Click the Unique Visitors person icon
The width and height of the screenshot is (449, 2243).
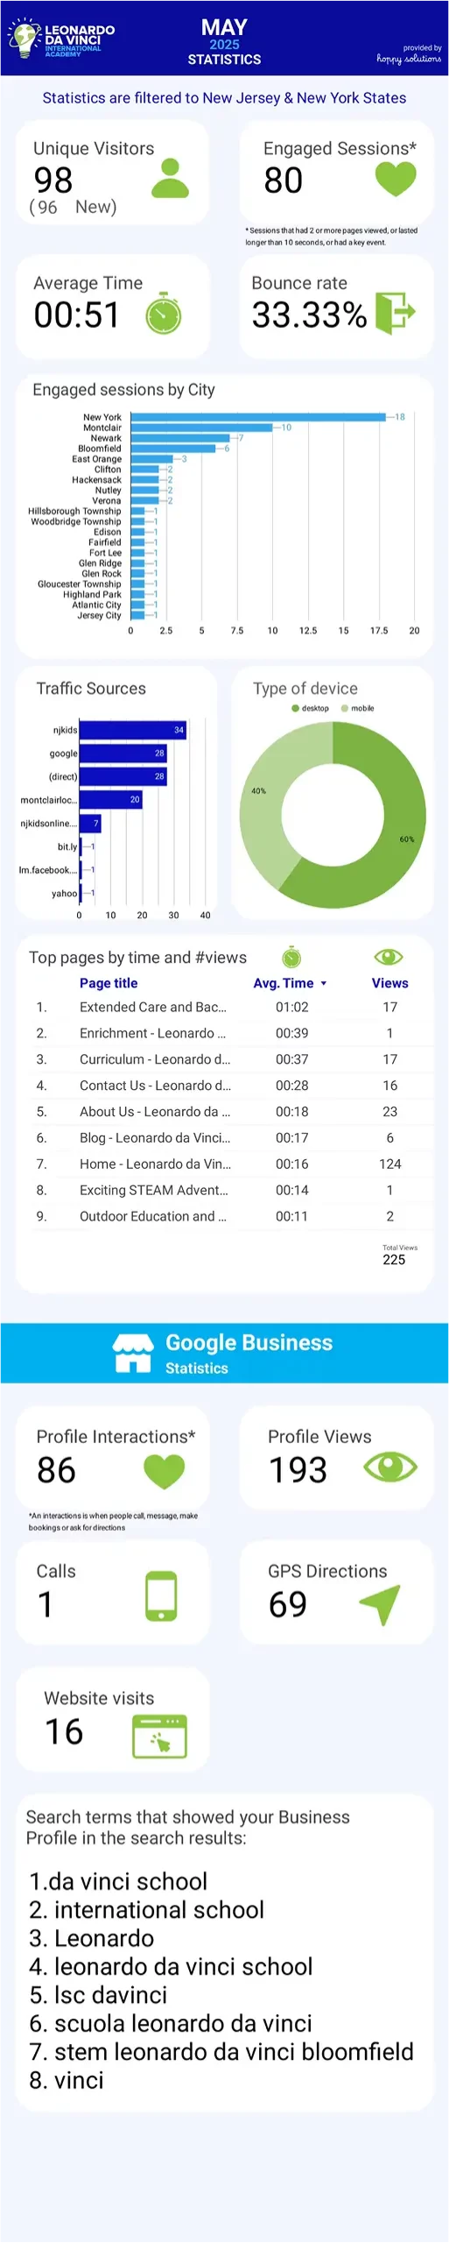(171, 178)
